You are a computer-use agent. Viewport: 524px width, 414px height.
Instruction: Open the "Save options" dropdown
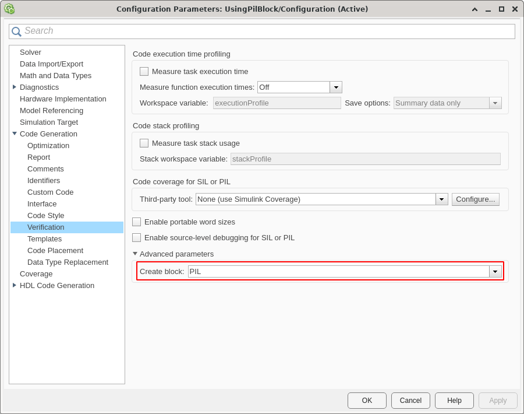tap(495, 103)
